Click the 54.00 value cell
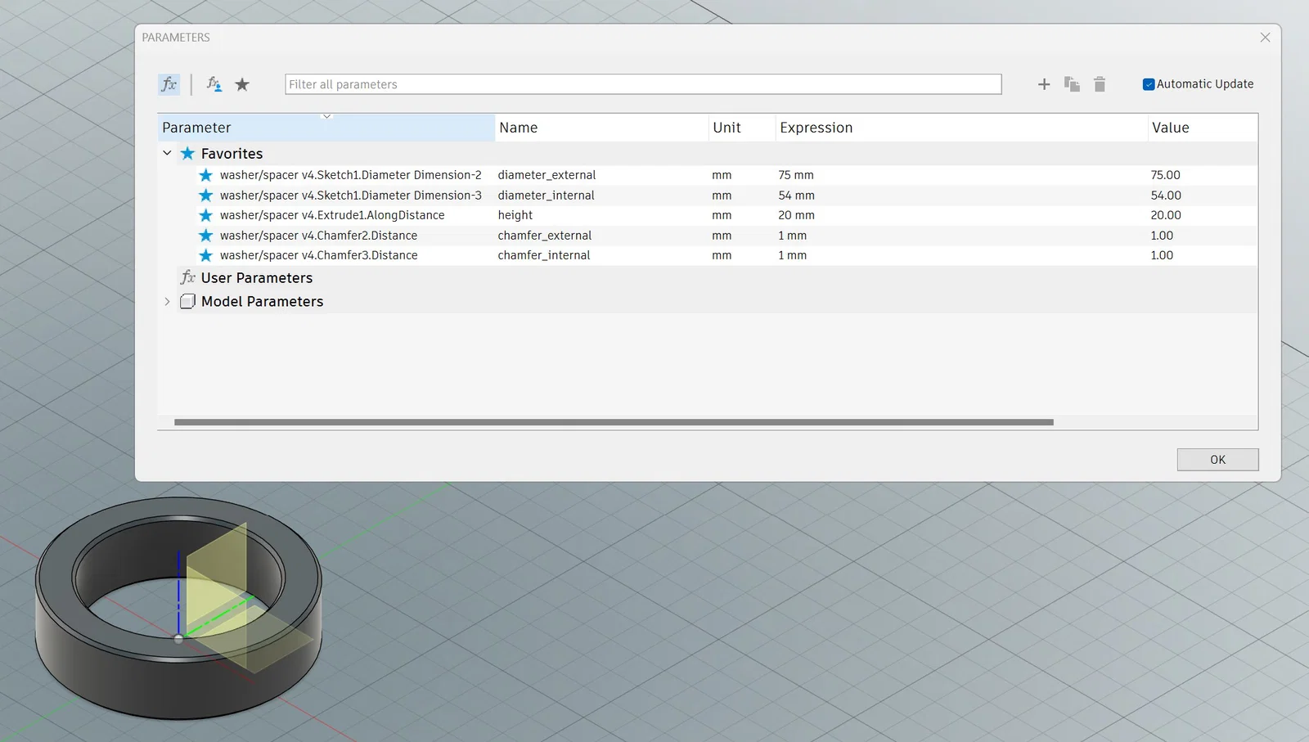The width and height of the screenshot is (1309, 742). pos(1166,196)
